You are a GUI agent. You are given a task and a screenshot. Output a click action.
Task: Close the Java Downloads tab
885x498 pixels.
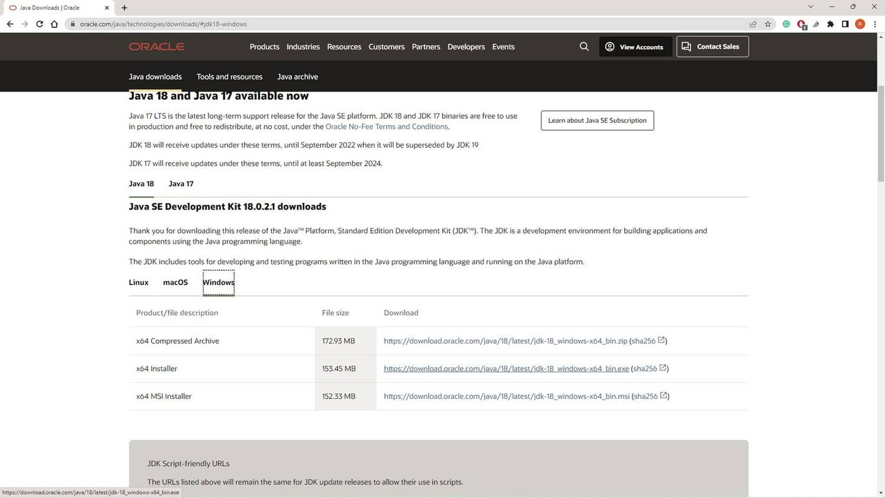[107, 7]
